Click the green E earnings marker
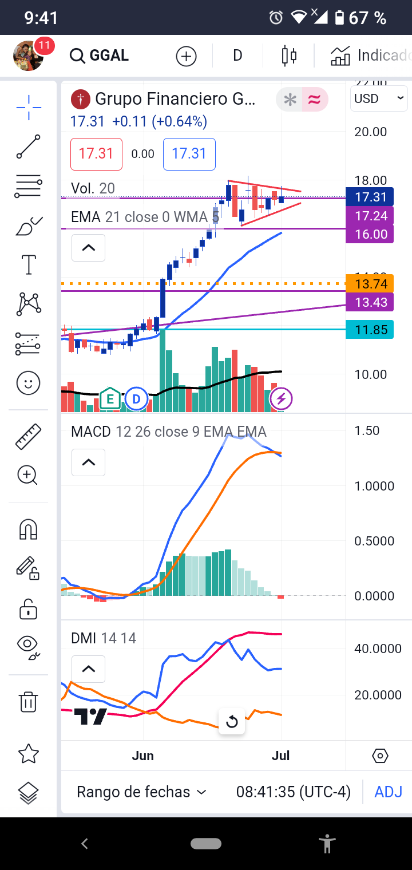Screen dimensions: 412x870 click(x=109, y=399)
